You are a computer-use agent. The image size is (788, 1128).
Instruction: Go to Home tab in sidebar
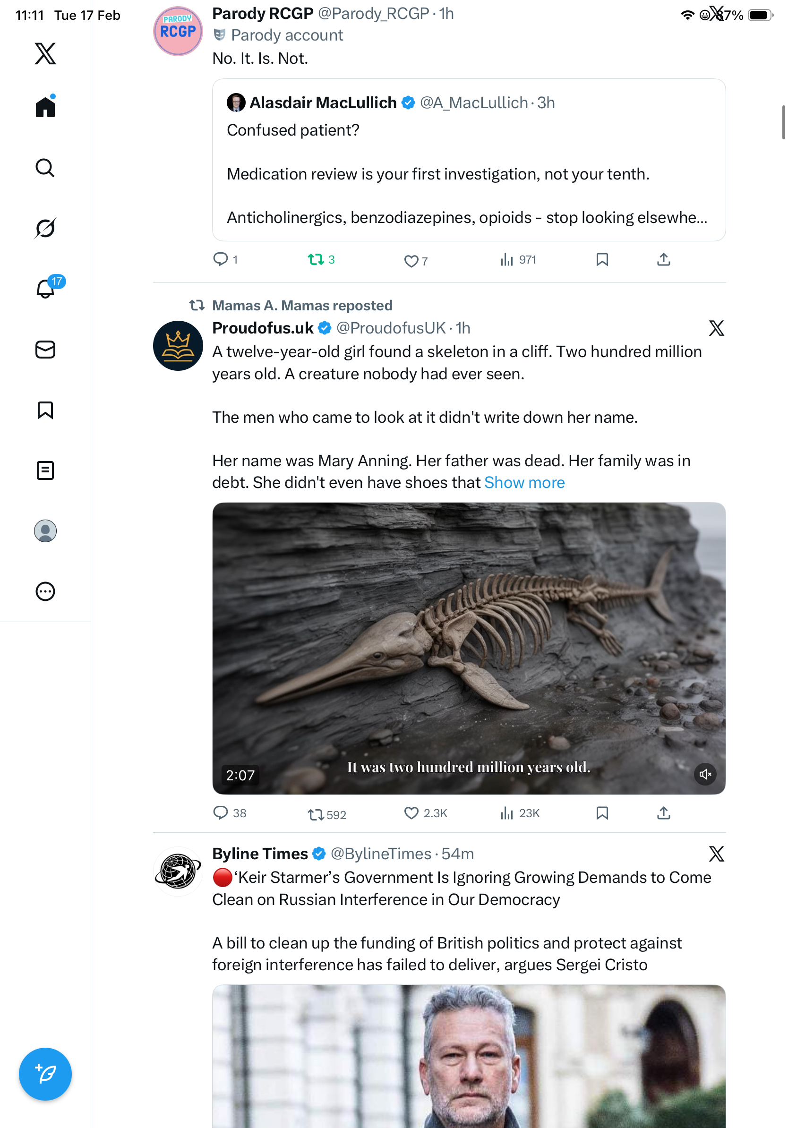coord(45,107)
